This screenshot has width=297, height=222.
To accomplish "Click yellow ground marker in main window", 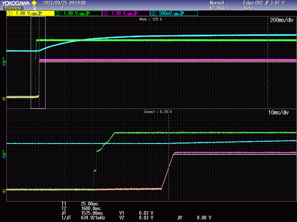I will 4,99.
